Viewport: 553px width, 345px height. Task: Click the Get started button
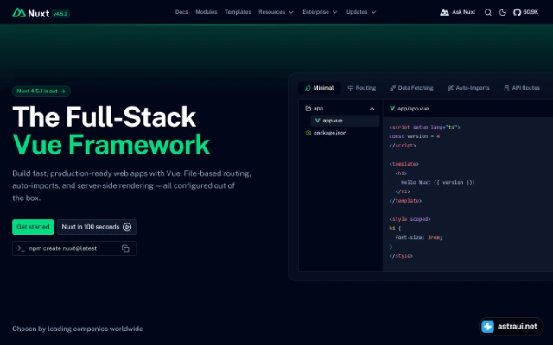coord(33,227)
